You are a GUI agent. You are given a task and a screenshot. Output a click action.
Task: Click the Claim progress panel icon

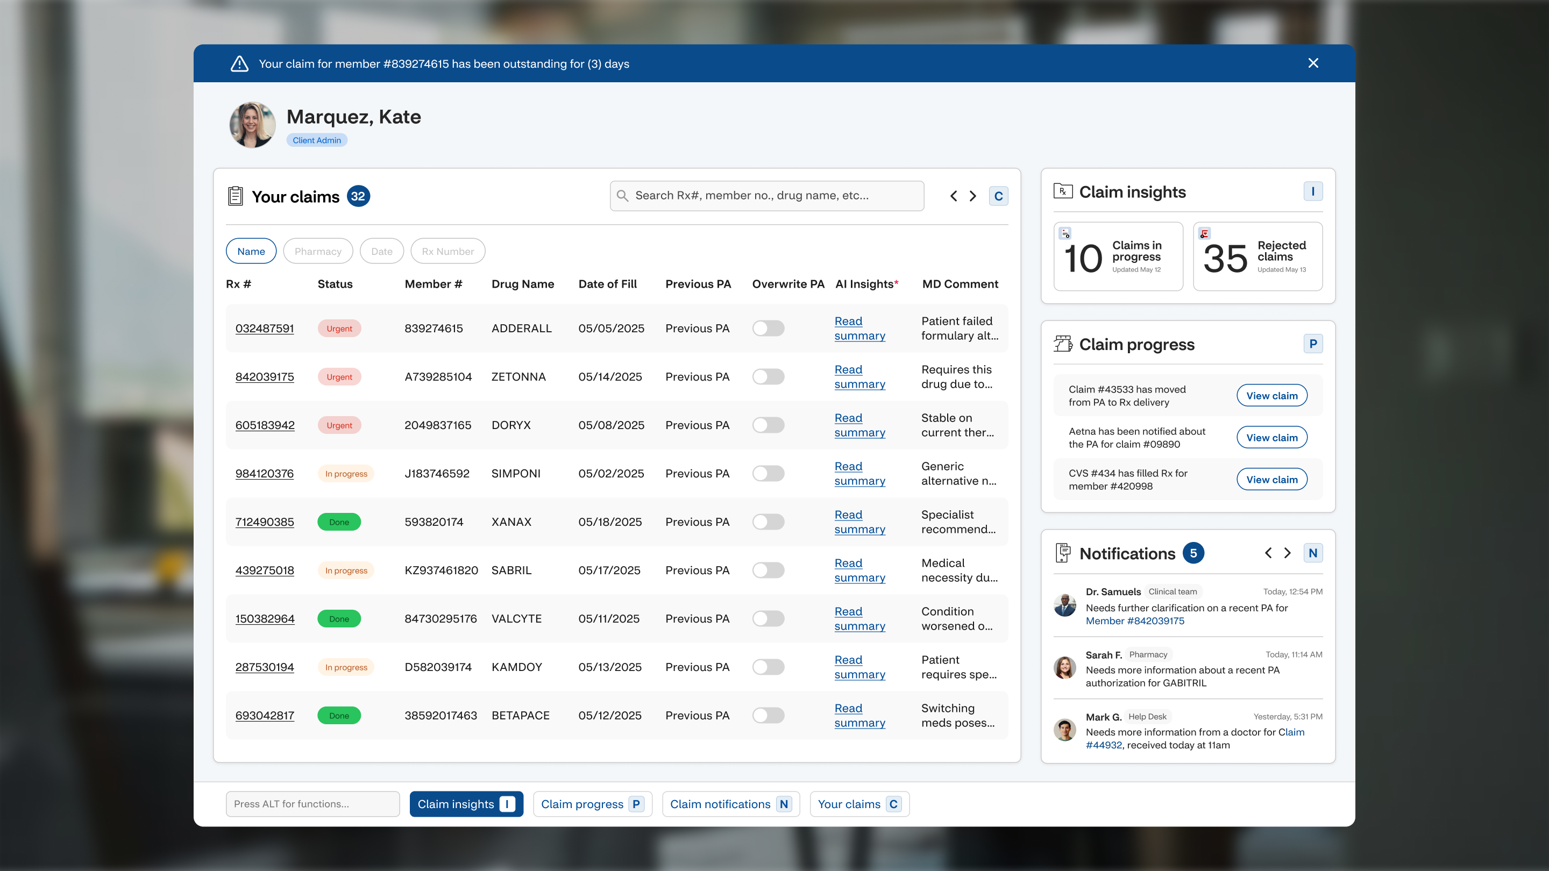[x=1063, y=344]
